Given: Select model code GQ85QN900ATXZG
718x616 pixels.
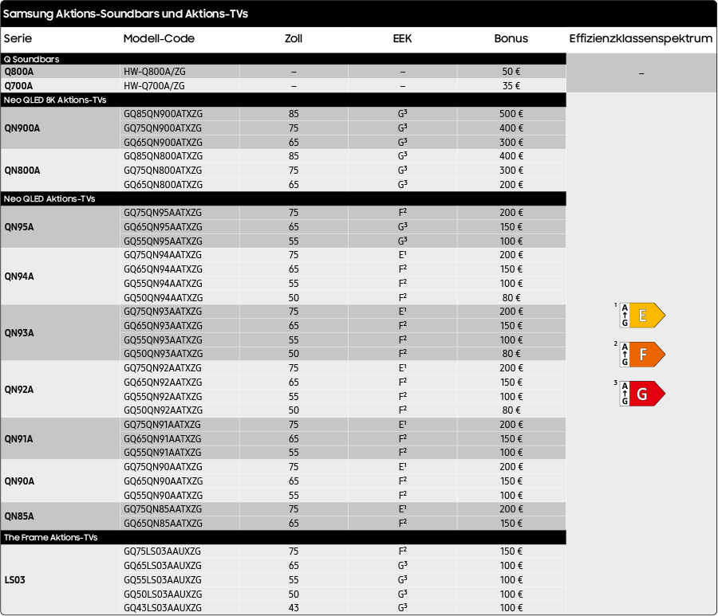Looking at the screenshot, I should (x=163, y=114).
